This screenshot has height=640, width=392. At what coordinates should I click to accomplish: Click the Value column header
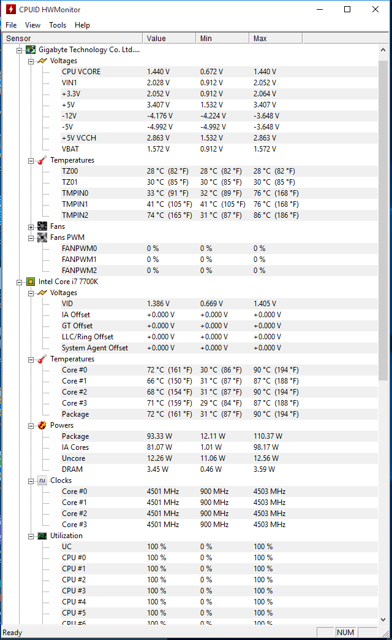coord(169,38)
